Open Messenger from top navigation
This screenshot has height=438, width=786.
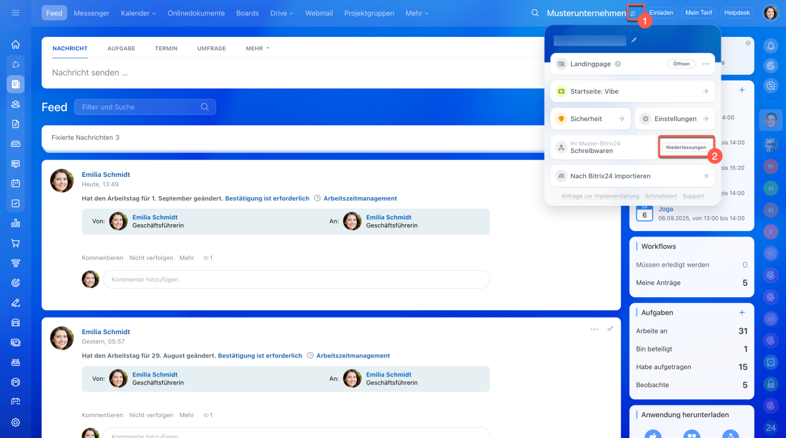pyautogui.click(x=91, y=13)
